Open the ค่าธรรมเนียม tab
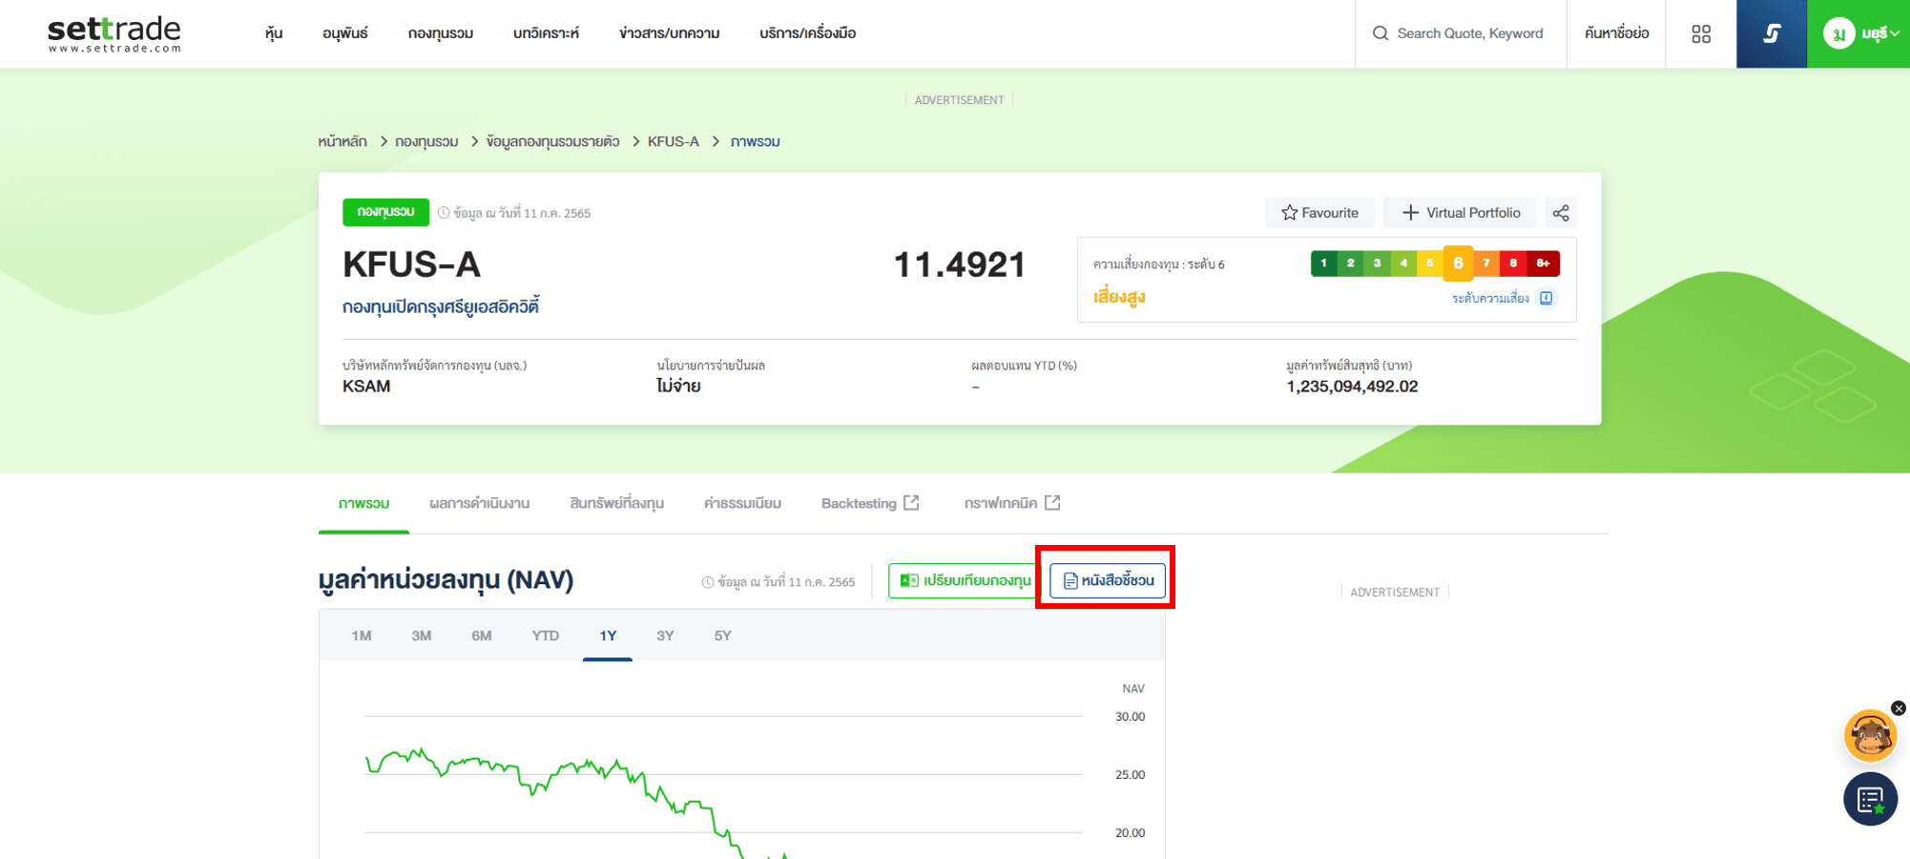This screenshot has height=859, width=1910. point(742,503)
